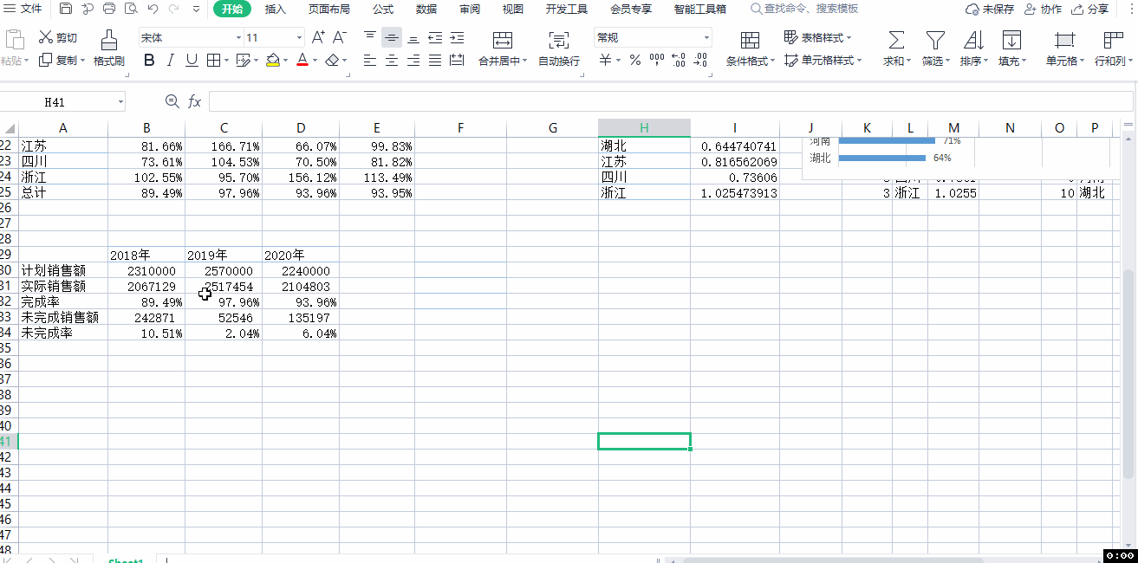Click the decrease indent icon

coord(434,38)
